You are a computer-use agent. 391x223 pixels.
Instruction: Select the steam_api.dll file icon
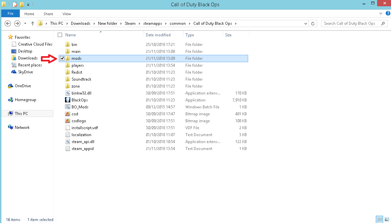pyautogui.click(x=67, y=142)
